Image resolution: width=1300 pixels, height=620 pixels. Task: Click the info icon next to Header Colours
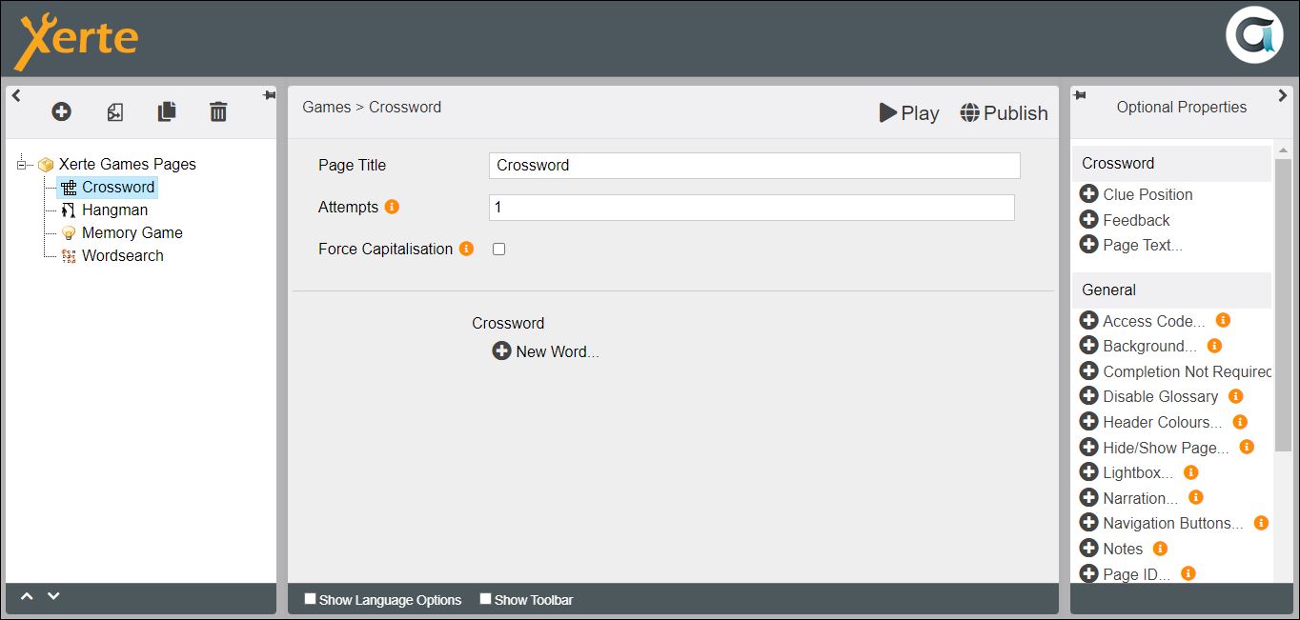1240,422
